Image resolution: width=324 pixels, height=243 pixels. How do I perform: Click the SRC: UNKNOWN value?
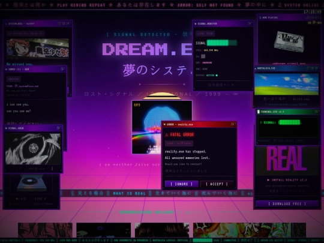(207, 62)
